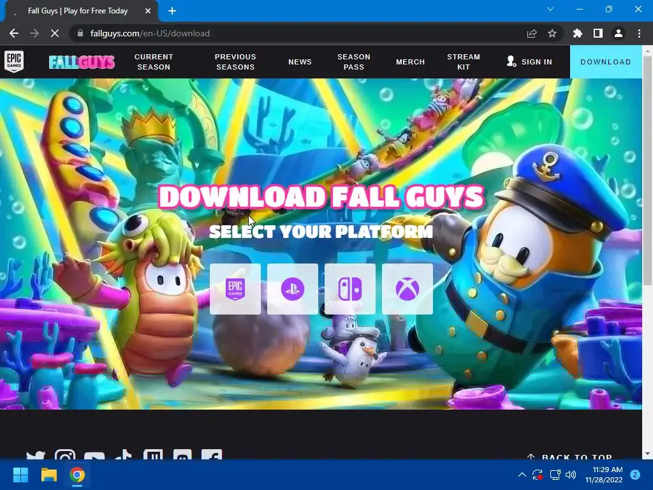Open Chrome profile menu
Screen dimensions: 653x490
(x=619, y=33)
